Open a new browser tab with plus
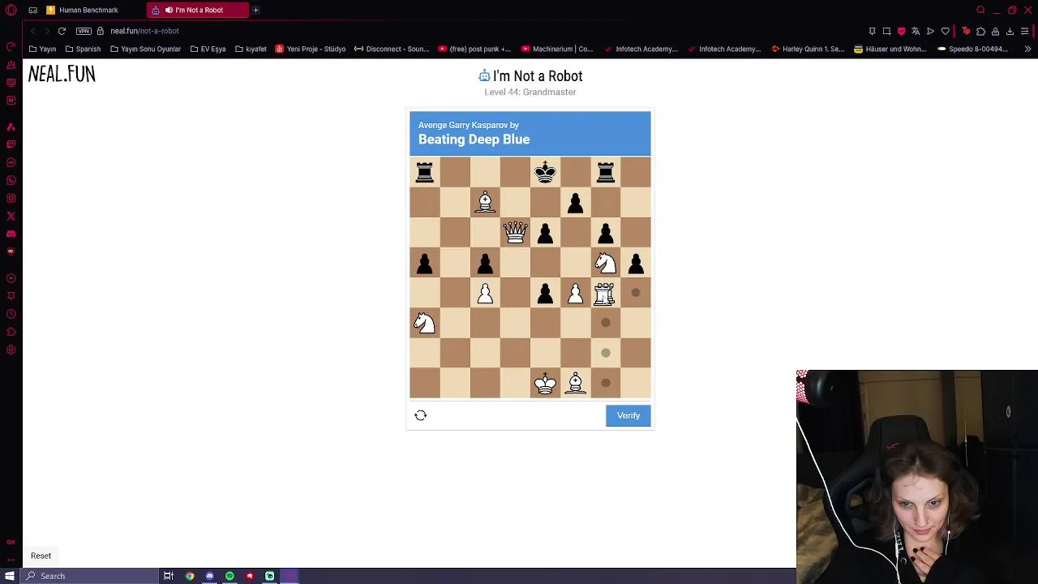Viewport: 1038px width, 584px height. click(255, 10)
